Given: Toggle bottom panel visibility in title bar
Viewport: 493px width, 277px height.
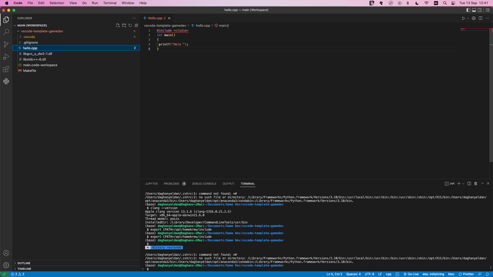Looking at the screenshot, I should coord(474,10).
